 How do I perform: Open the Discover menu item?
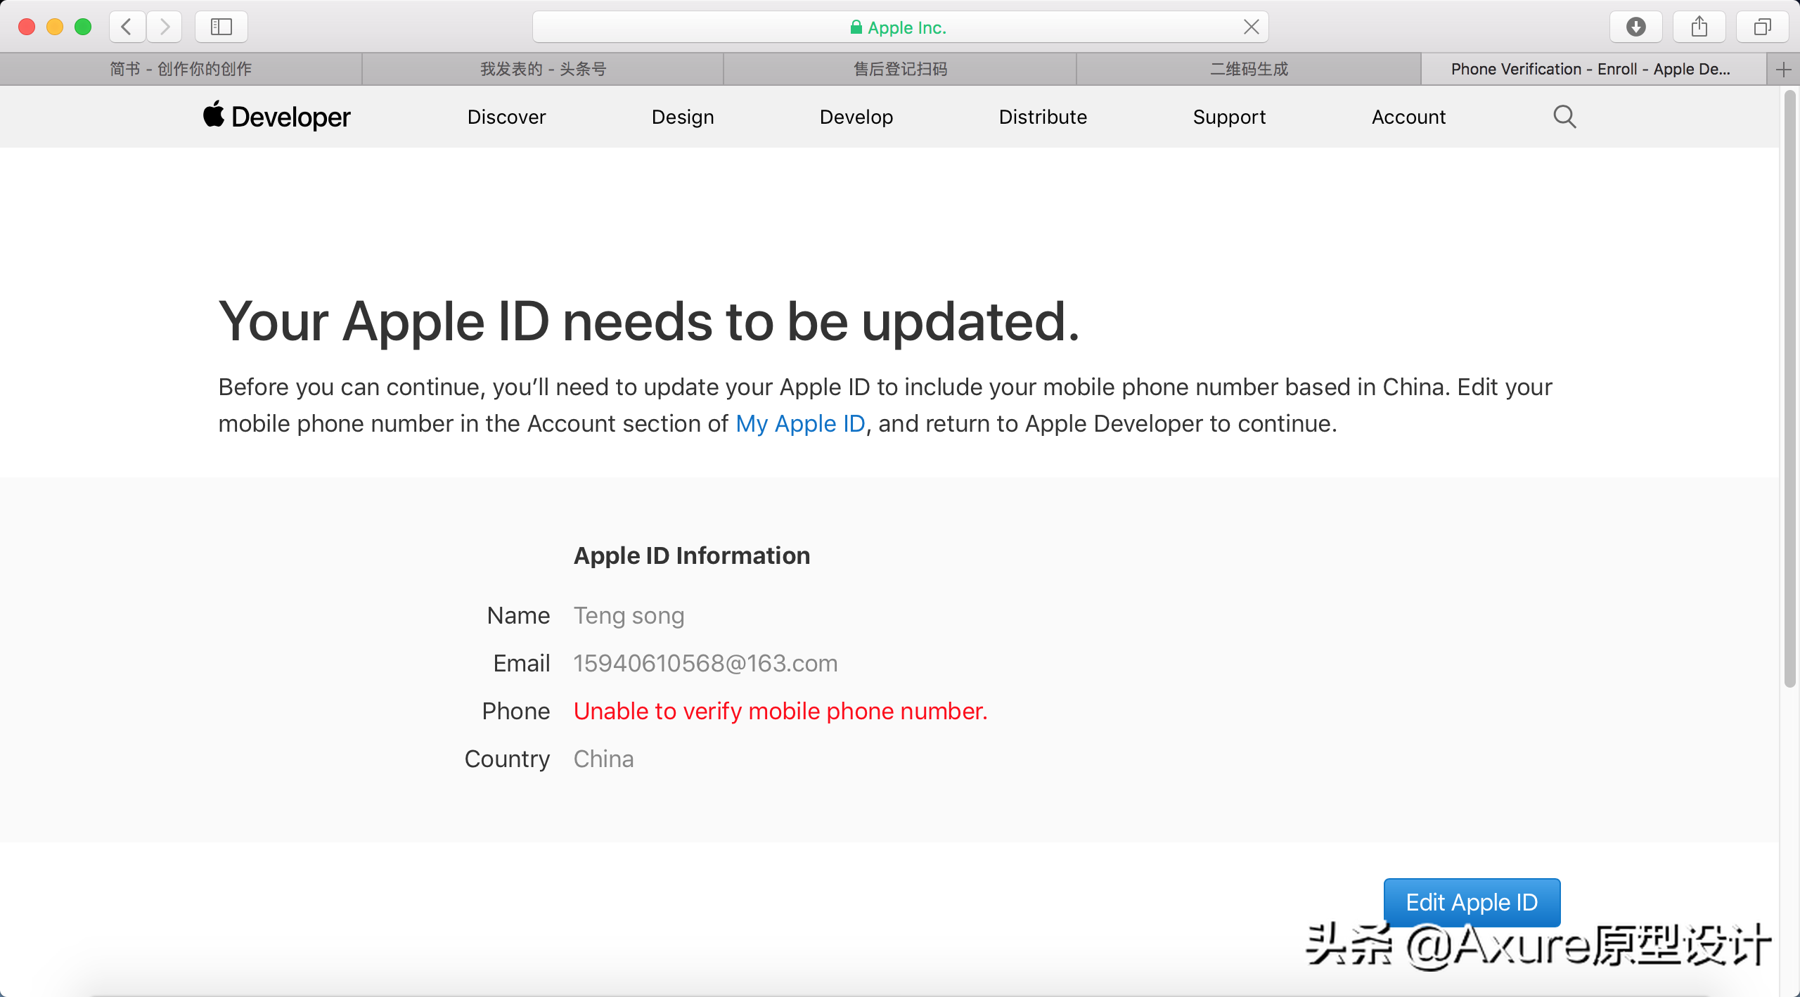click(506, 117)
